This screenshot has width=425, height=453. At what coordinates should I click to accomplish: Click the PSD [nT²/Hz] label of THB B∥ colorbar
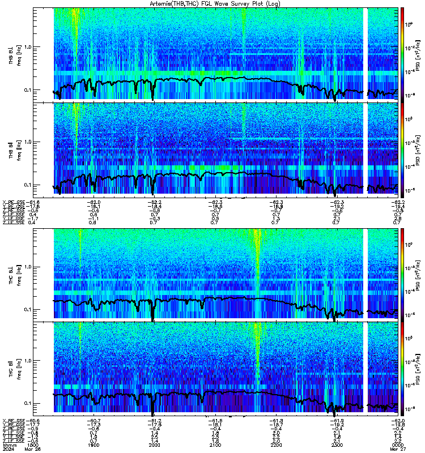click(x=418, y=150)
